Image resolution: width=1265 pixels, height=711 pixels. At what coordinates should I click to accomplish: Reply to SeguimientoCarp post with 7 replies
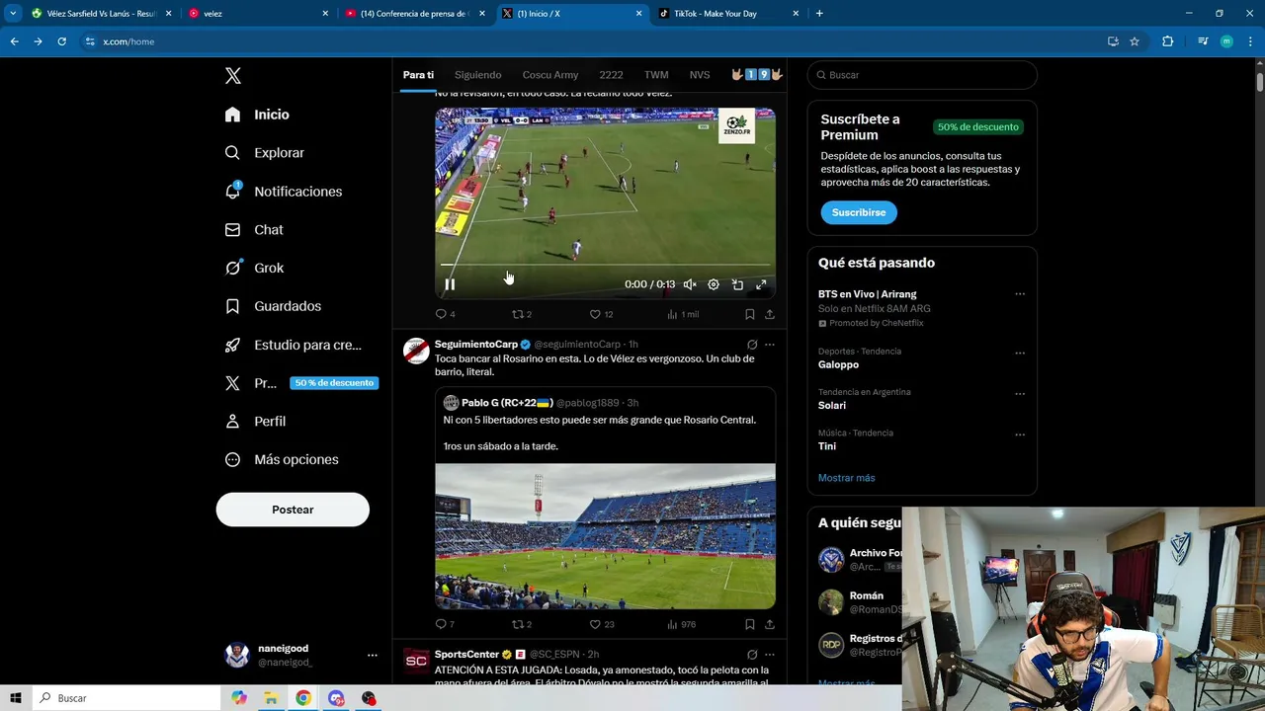click(446, 624)
